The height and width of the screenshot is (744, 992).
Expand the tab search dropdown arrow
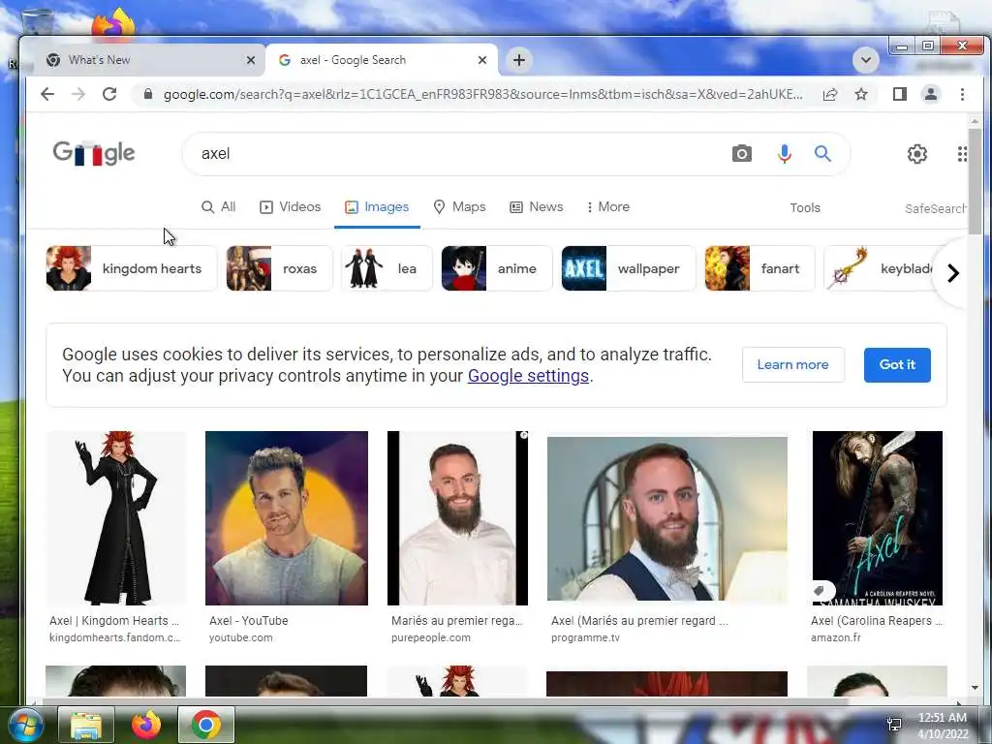(865, 60)
